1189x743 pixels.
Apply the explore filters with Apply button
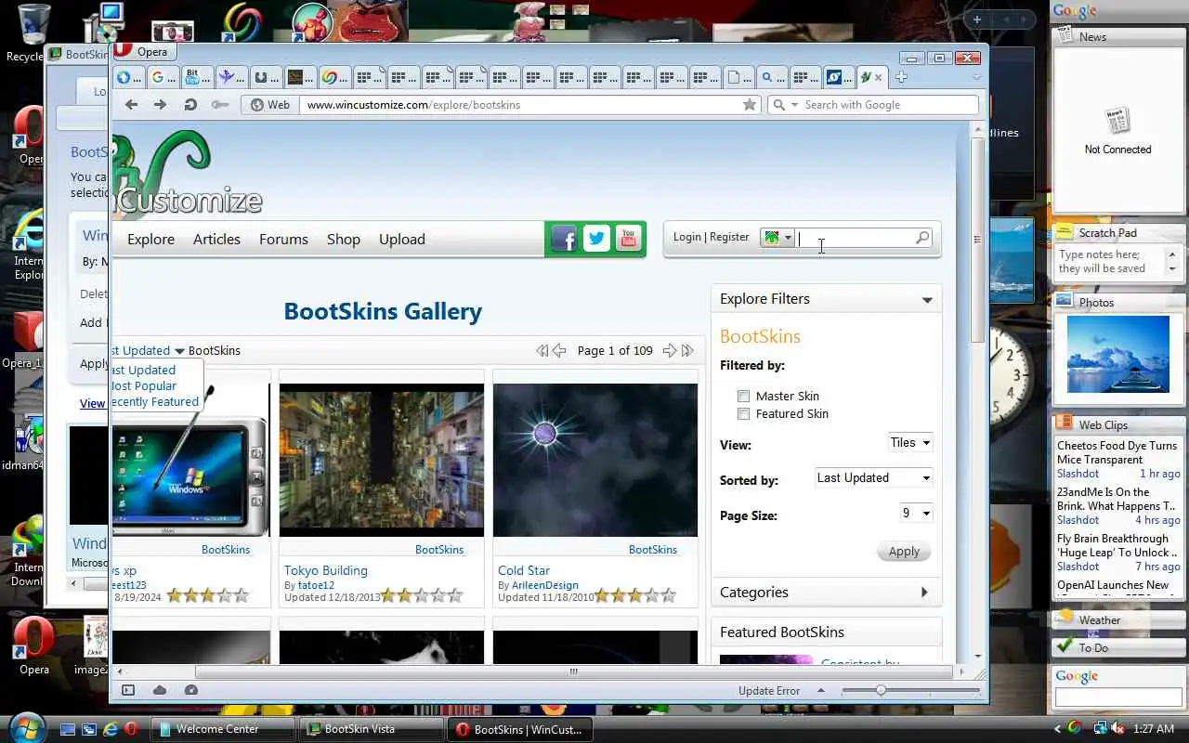[904, 551]
